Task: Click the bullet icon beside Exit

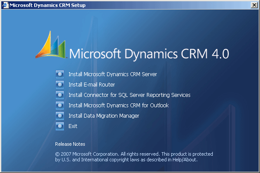Action: 60,126
